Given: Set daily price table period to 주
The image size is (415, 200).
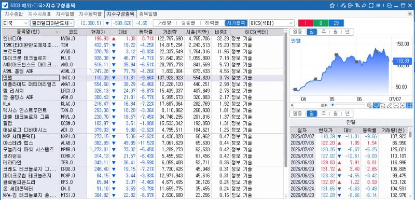Looking at the screenshot, I should (323, 113).
